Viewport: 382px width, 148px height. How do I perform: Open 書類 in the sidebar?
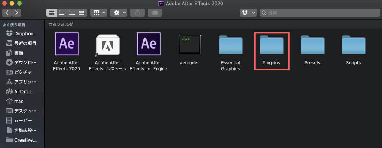coord(22,53)
